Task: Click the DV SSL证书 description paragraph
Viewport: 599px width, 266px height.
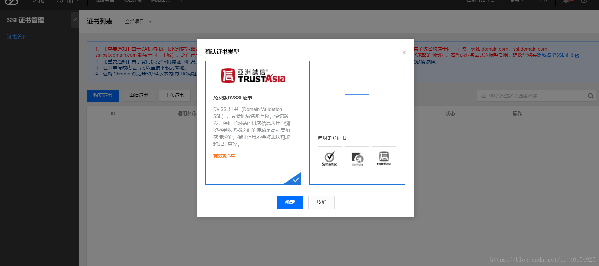Action: pos(252,127)
